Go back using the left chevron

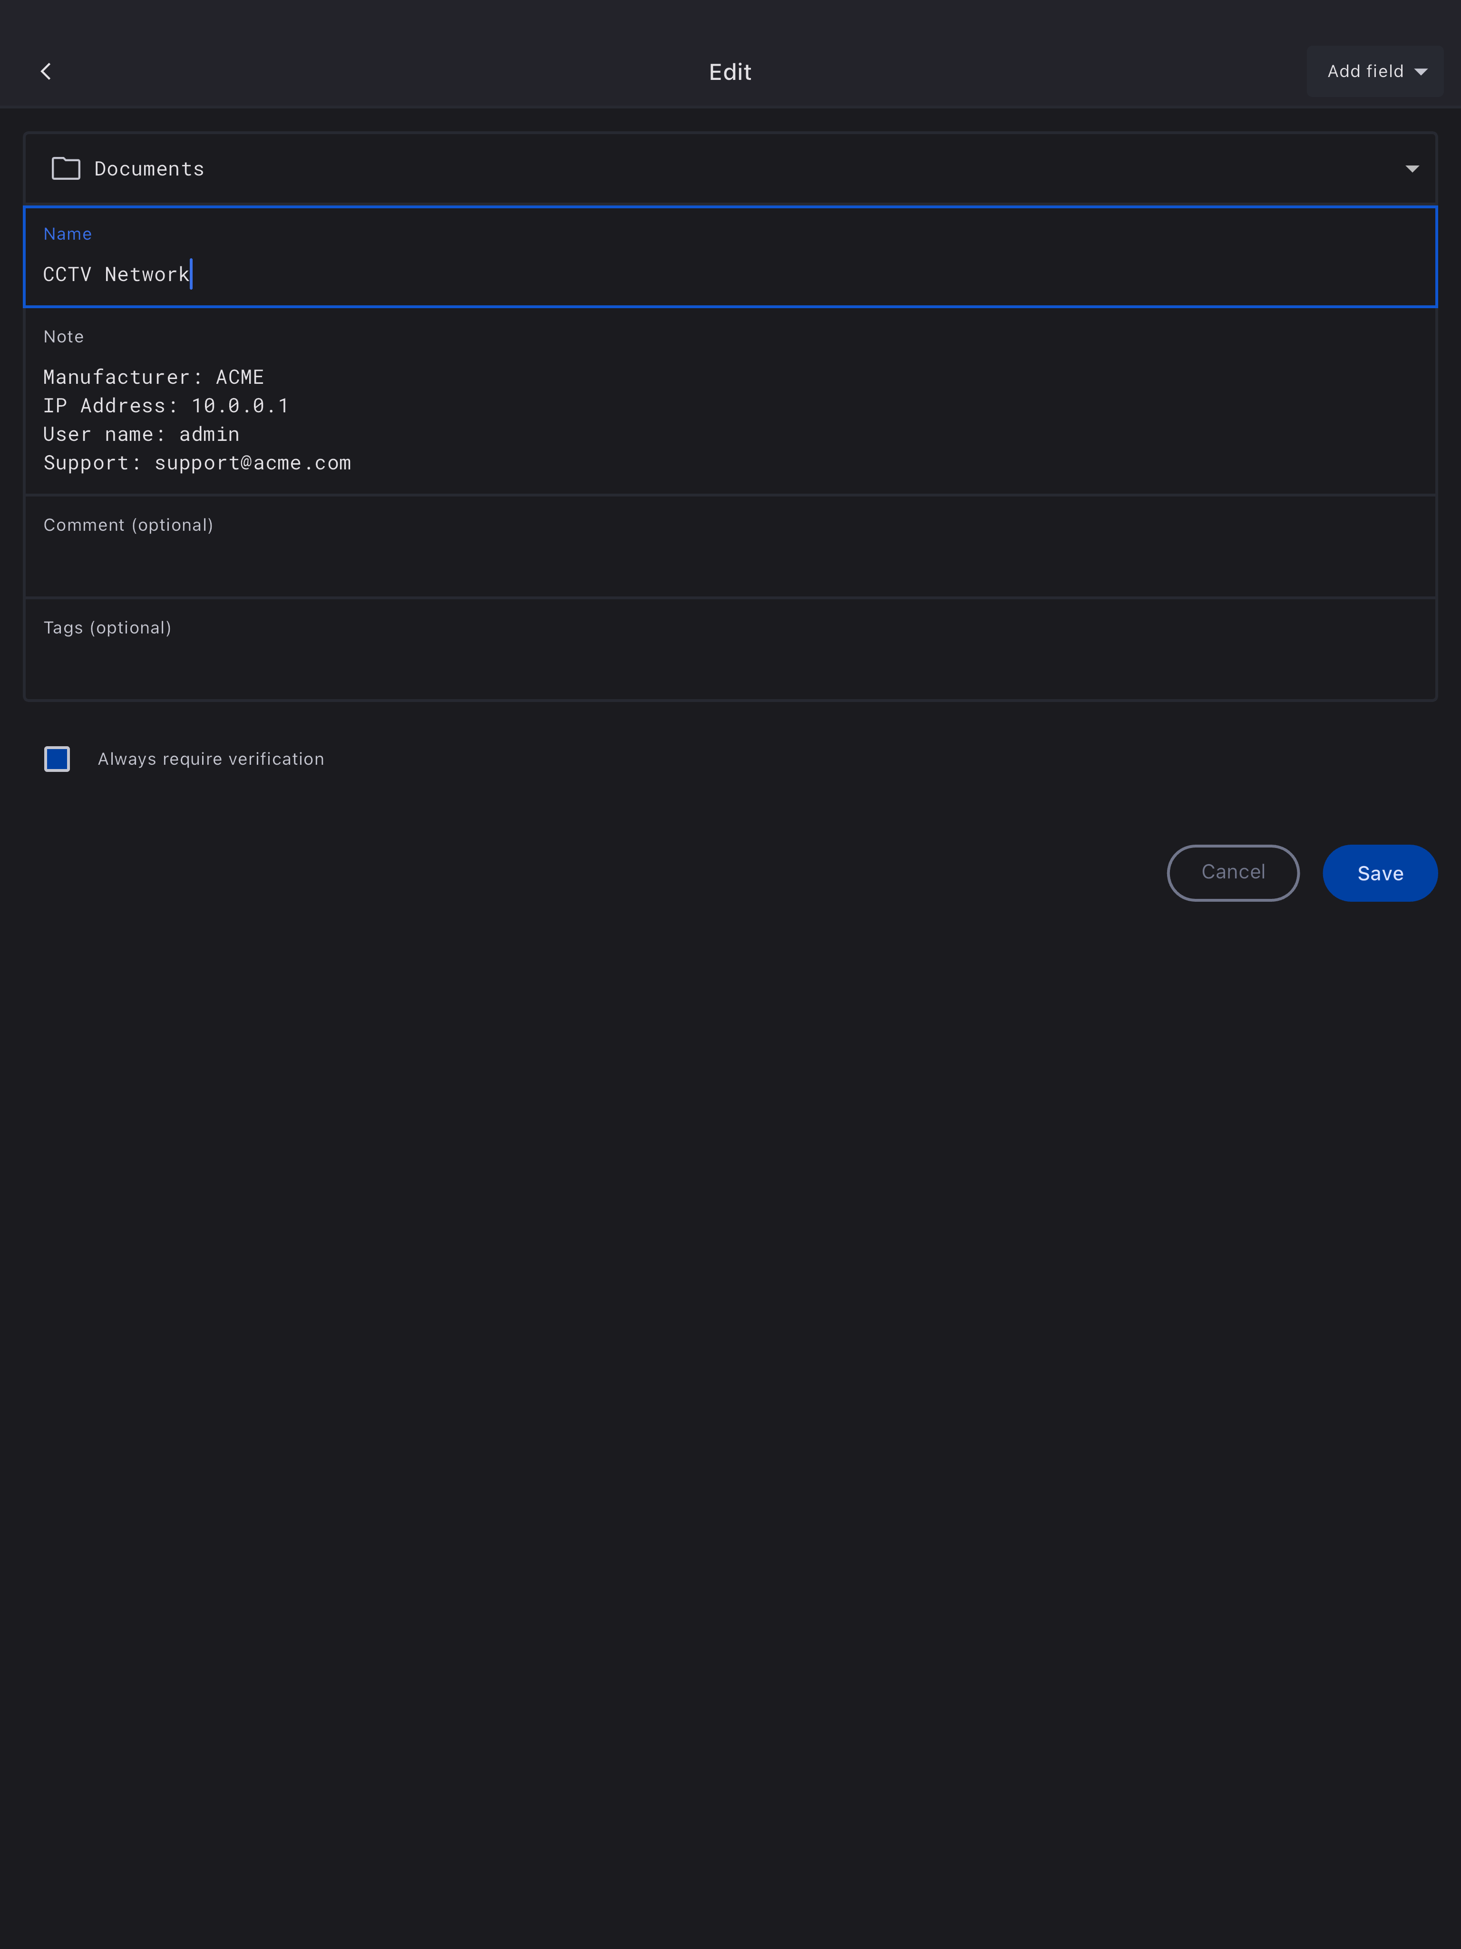coord(46,71)
